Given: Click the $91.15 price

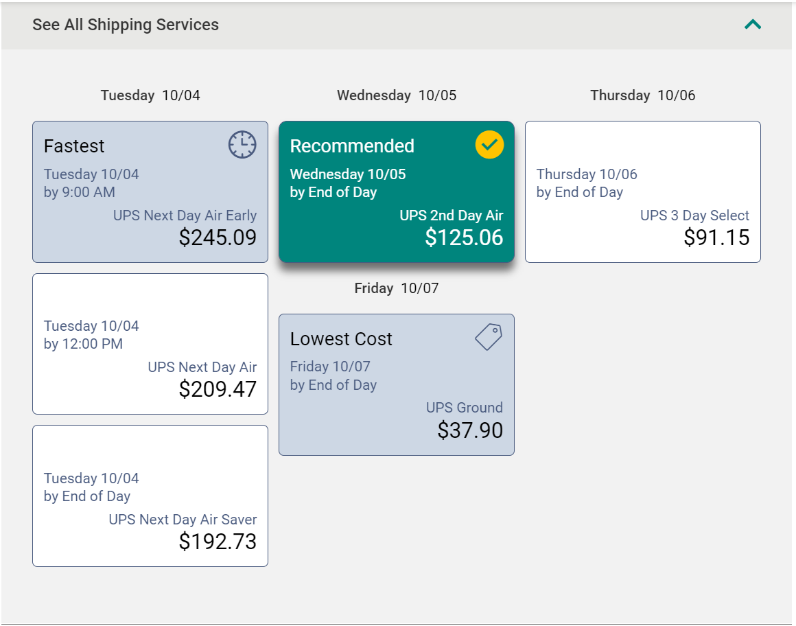Looking at the screenshot, I should 716,237.
